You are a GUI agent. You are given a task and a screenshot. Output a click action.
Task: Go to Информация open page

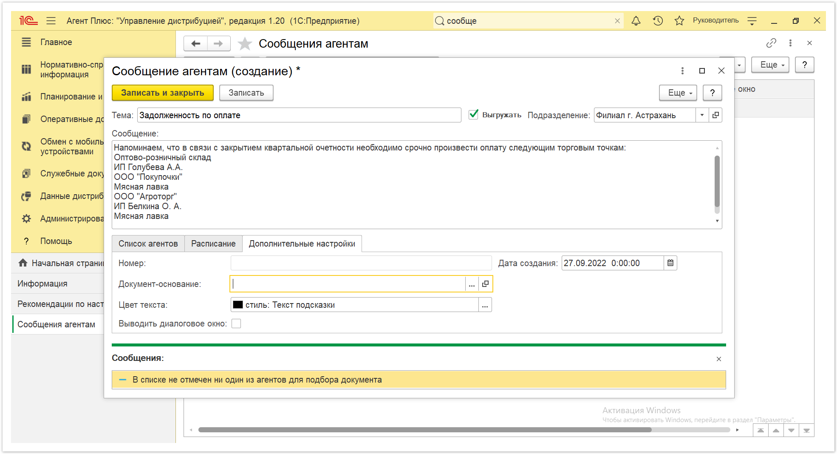pyautogui.click(x=58, y=284)
